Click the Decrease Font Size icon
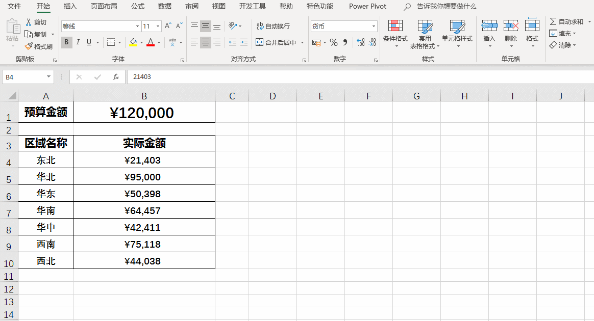The image size is (594, 321). tap(179, 25)
